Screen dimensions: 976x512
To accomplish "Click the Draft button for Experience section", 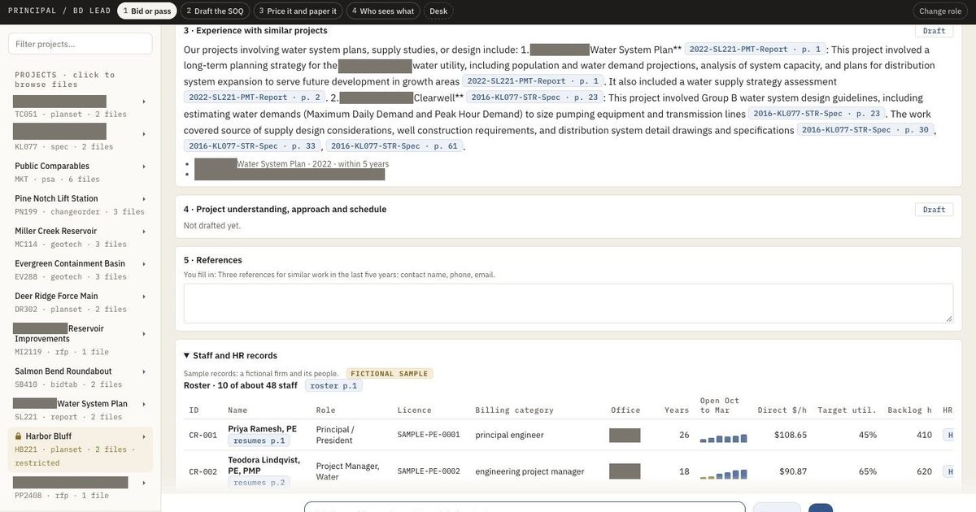I will click(x=935, y=31).
